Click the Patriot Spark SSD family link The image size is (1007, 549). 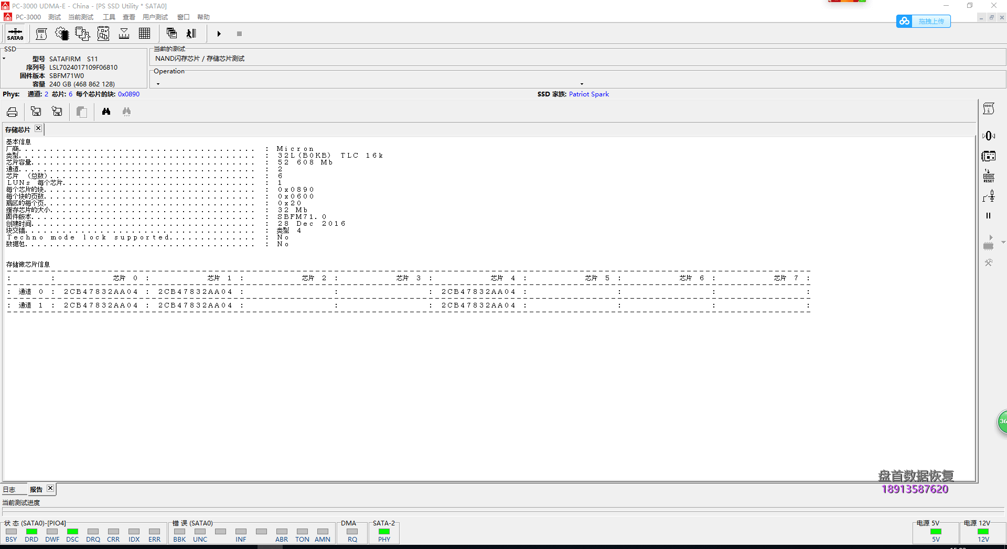pos(589,94)
